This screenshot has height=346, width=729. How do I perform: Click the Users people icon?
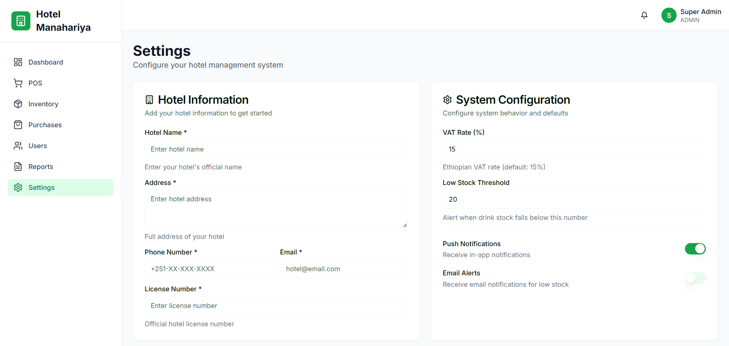(x=18, y=146)
